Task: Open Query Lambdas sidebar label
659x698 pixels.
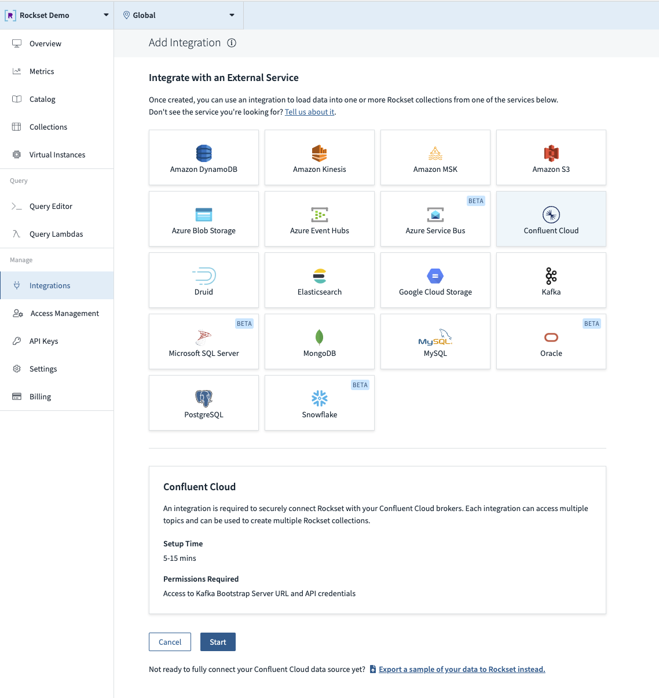Action: coord(56,234)
